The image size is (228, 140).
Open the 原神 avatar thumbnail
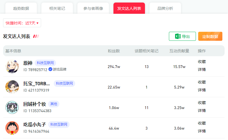point(12,66)
